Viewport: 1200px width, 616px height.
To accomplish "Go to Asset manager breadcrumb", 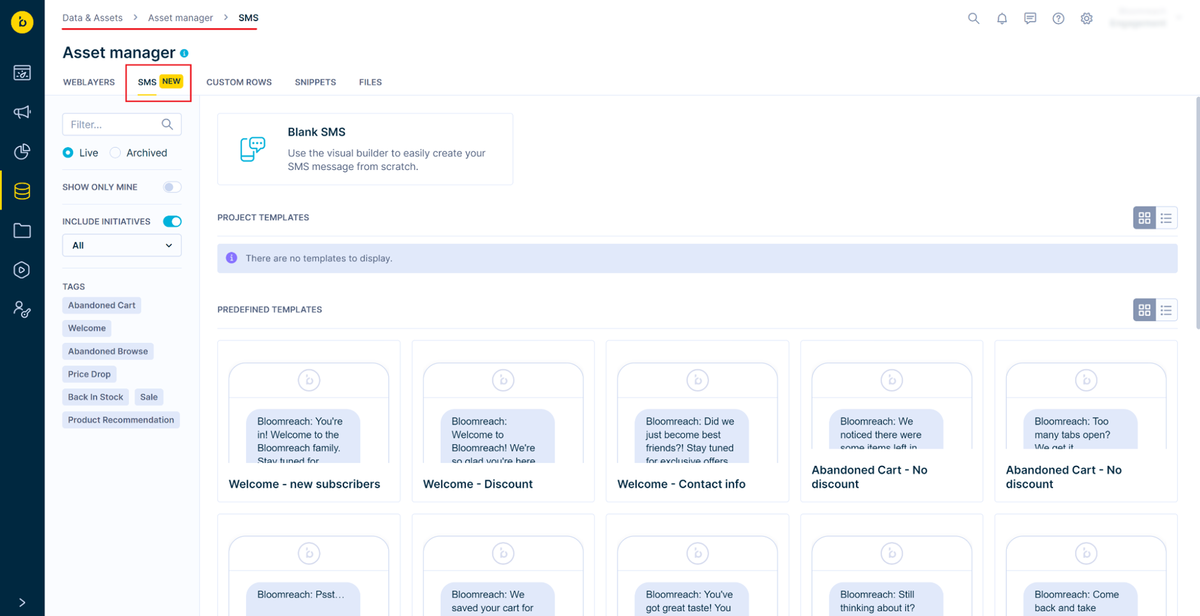I will pos(180,18).
